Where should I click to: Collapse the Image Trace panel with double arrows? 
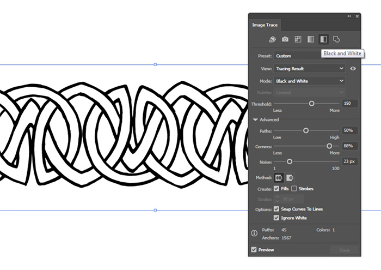tap(349, 16)
